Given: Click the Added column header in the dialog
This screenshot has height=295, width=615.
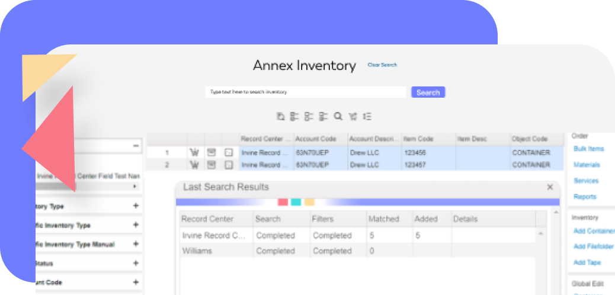Looking at the screenshot, I should click(431, 219).
